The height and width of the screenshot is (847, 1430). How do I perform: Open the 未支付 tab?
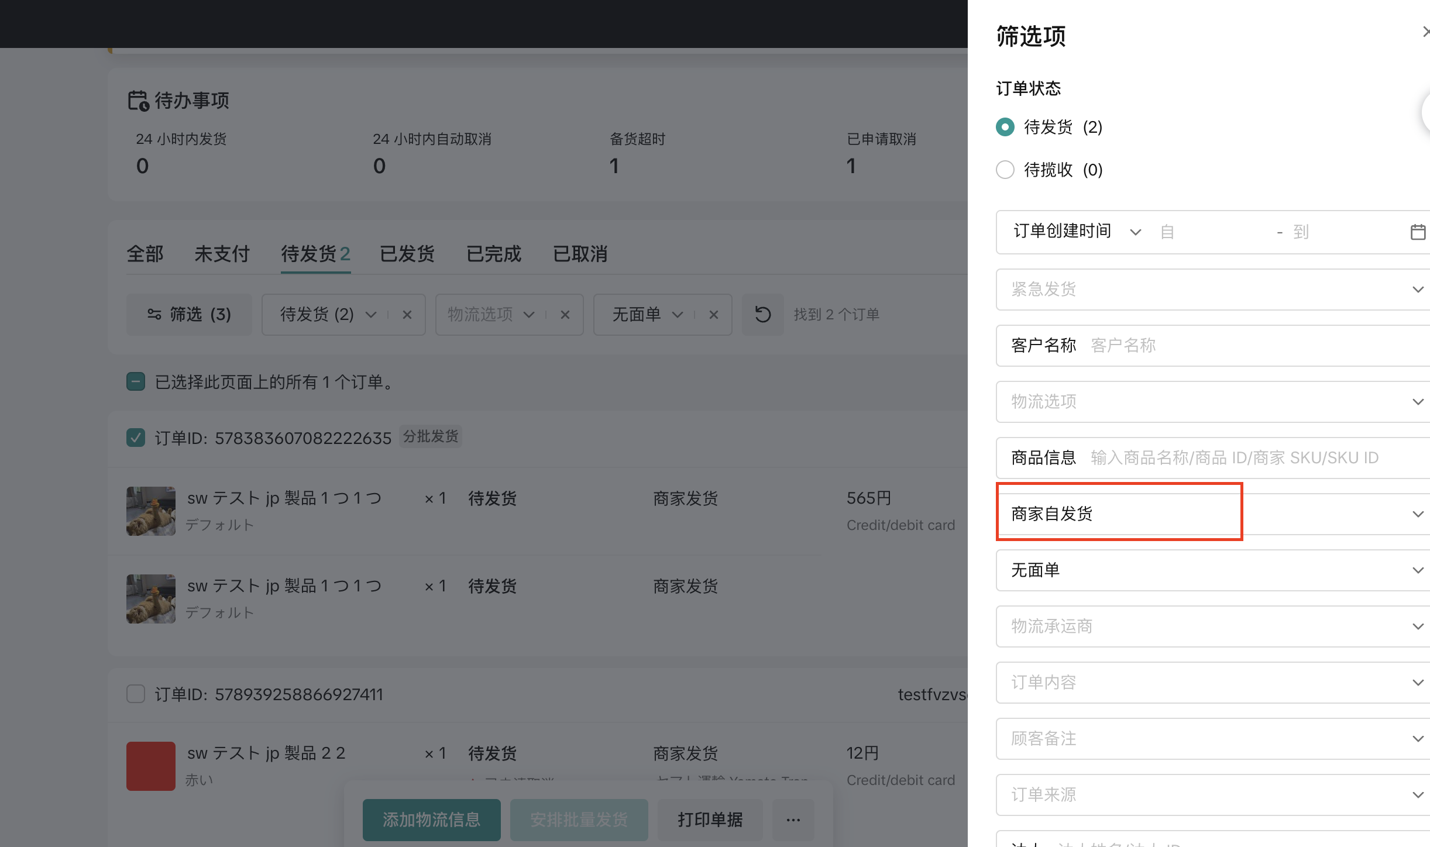pos(222,254)
